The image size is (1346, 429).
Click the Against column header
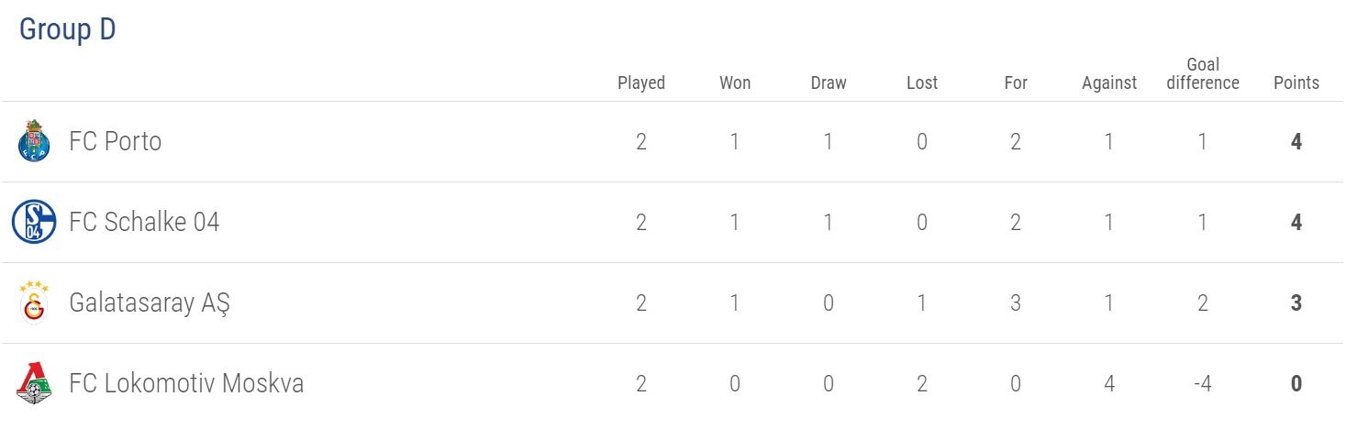click(x=1109, y=82)
